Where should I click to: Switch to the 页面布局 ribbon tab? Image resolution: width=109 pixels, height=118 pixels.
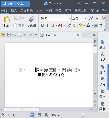click(26, 11)
